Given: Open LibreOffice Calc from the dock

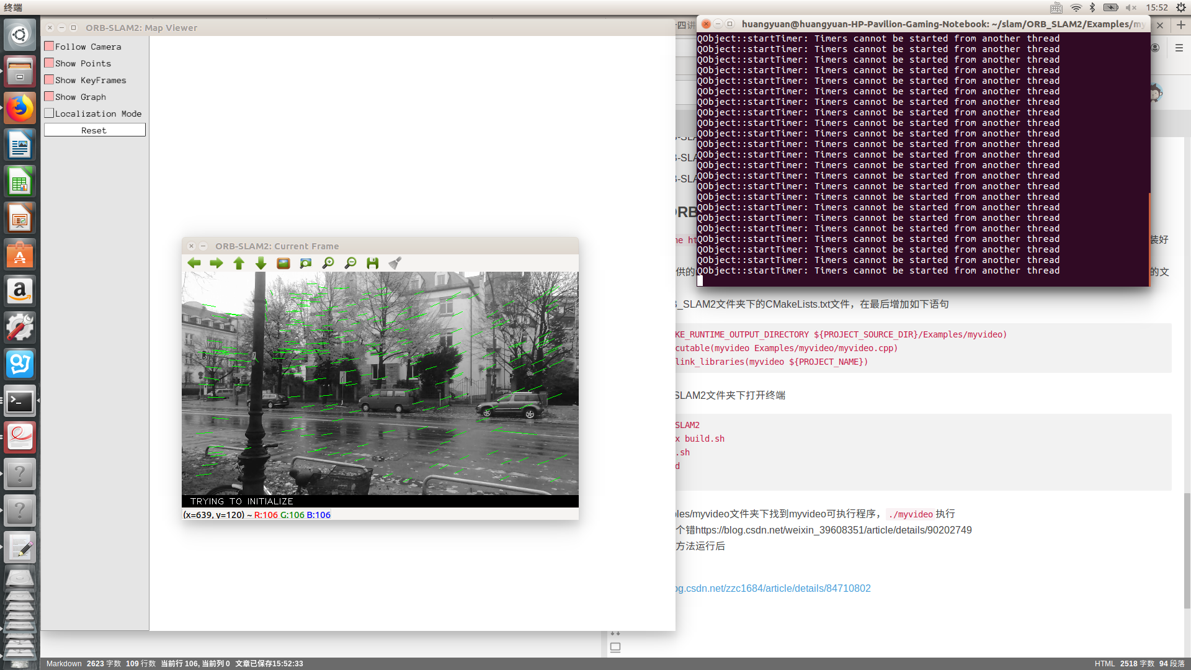Looking at the screenshot, I should [x=20, y=181].
